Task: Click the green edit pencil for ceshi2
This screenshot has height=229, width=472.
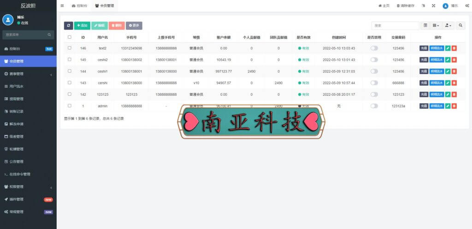Action: tap(448, 60)
